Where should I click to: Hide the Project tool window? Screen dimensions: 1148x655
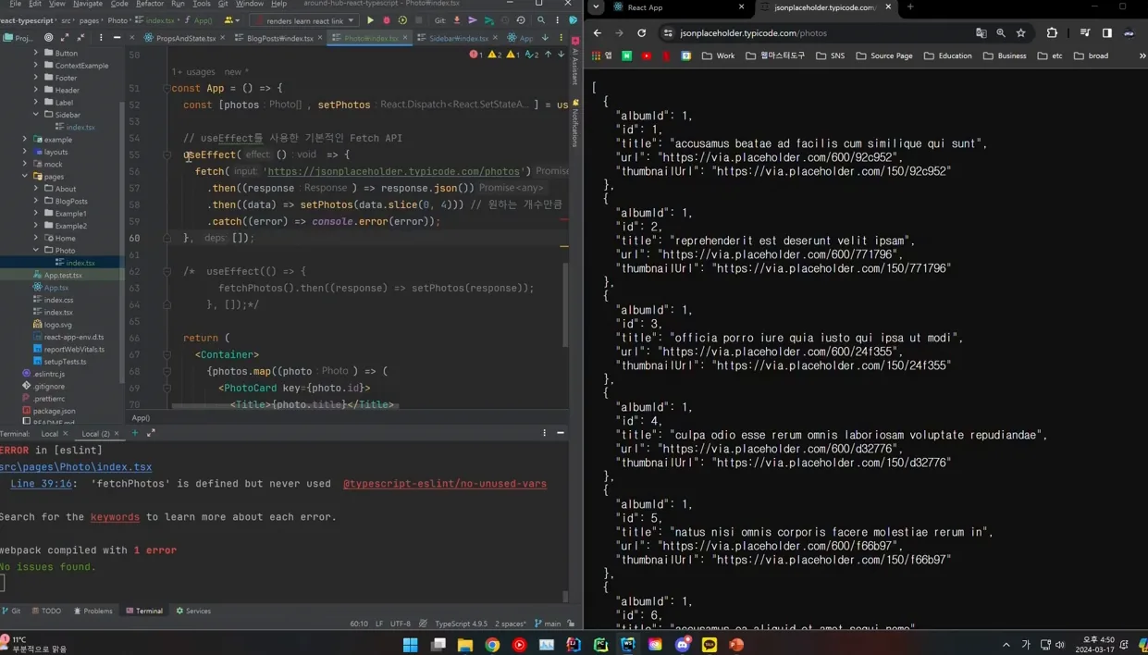click(117, 38)
